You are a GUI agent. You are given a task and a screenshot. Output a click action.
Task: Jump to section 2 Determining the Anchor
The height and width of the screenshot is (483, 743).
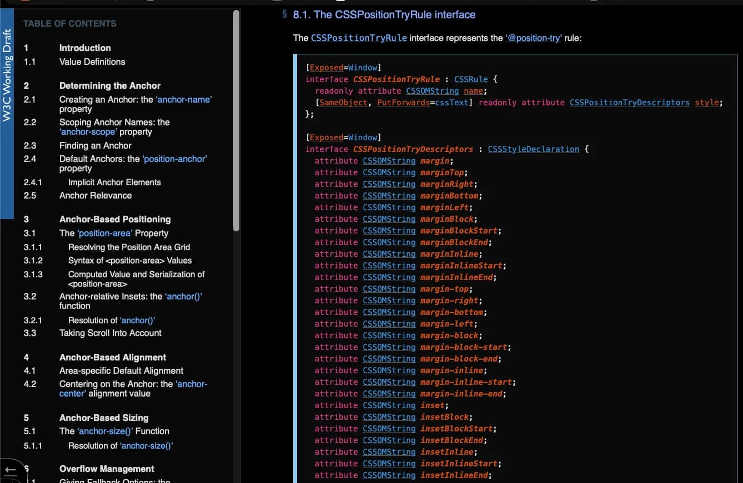[x=110, y=85]
